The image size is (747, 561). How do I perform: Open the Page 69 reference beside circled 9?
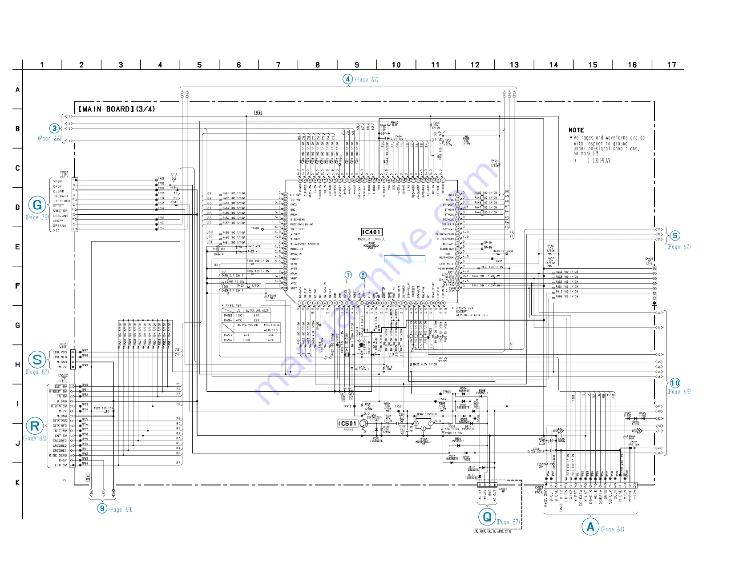click(121, 509)
